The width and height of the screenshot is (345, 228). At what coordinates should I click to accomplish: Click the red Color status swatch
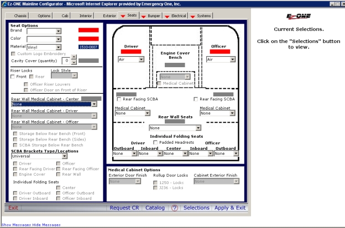[x=88, y=39]
